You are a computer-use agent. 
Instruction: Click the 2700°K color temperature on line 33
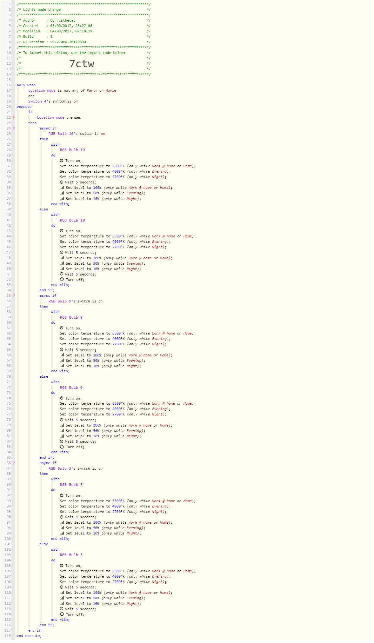[118, 177]
